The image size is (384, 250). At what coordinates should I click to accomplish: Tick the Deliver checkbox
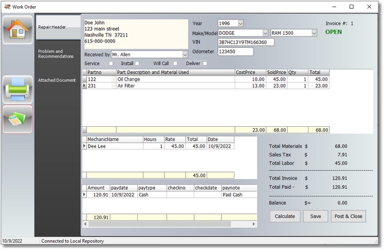205,64
